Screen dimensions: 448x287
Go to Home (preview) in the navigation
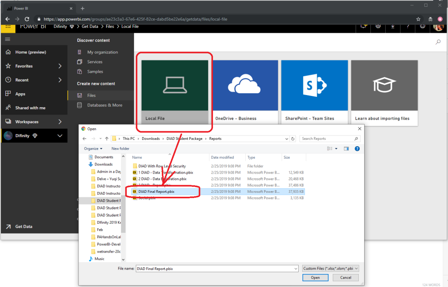[30, 52]
